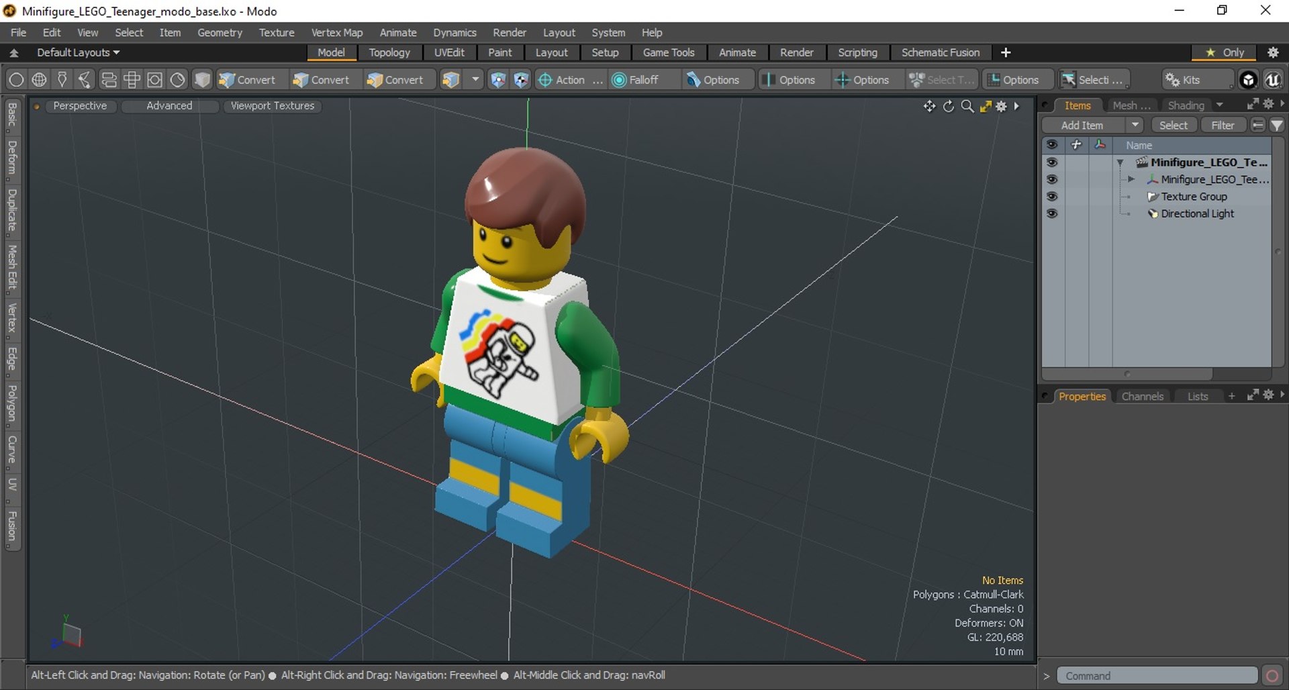
Task: Click the Command input field
Action: [1157, 676]
